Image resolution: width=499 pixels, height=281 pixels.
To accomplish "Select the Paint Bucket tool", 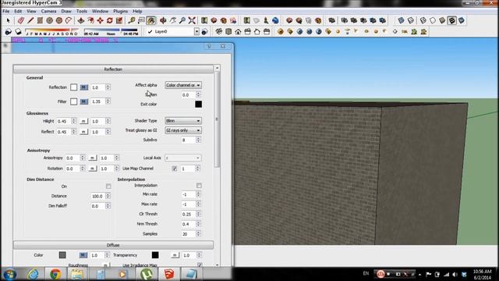I will (150, 21).
